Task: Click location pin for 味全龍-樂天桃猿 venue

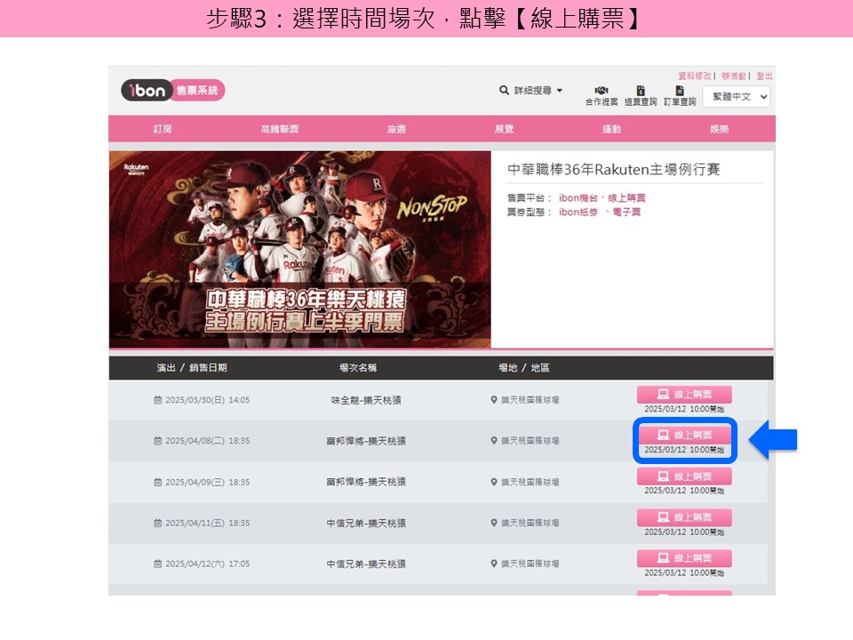Action: tap(494, 400)
